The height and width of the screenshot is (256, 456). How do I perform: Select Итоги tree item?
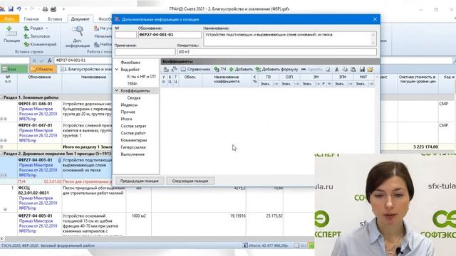(x=126, y=119)
